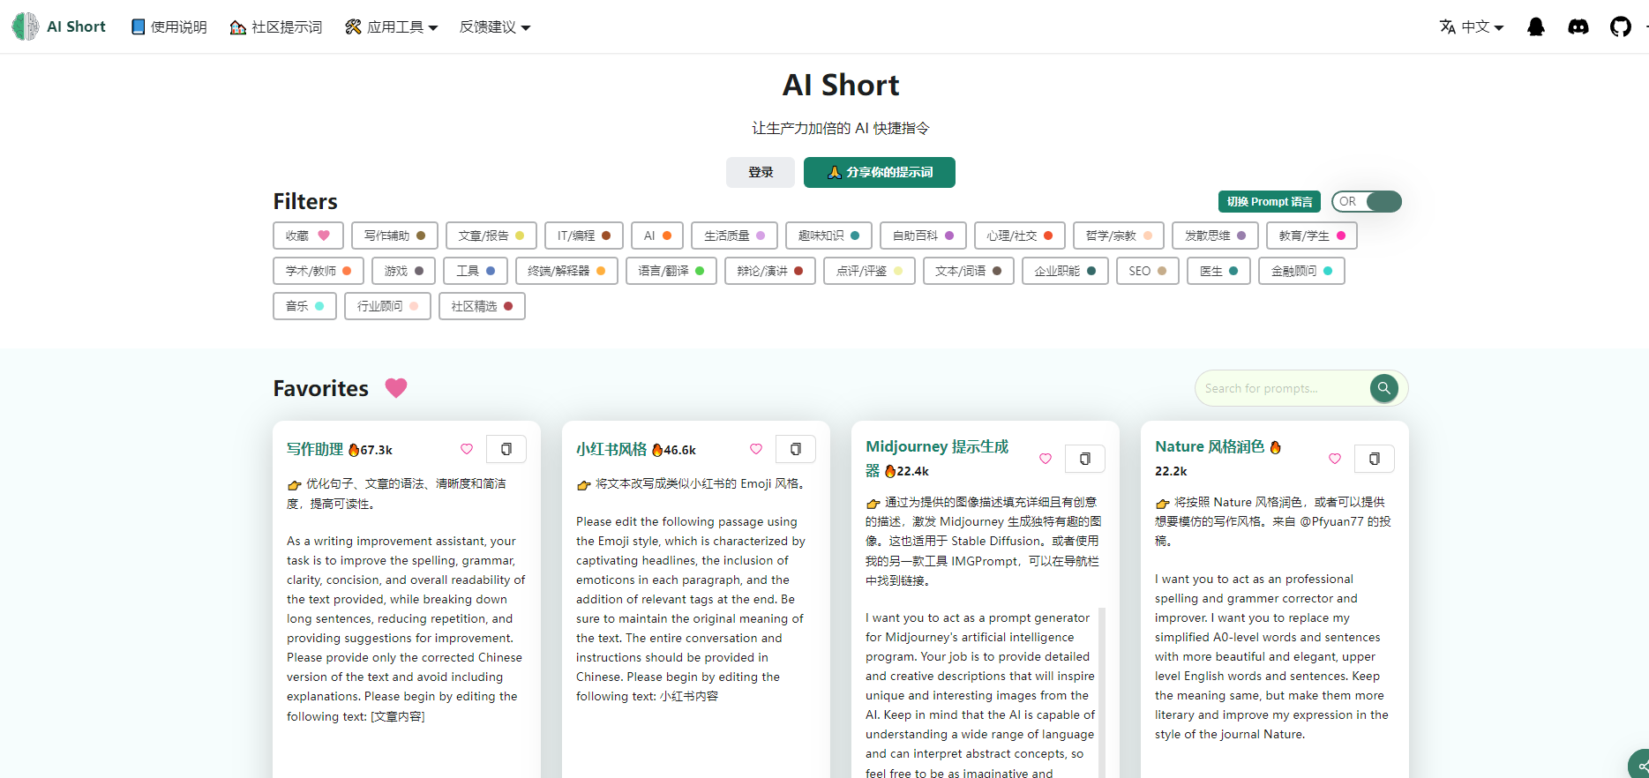Screen dimensions: 1649x778
Task: Open the 小红书风格 card title link
Action: point(611,449)
